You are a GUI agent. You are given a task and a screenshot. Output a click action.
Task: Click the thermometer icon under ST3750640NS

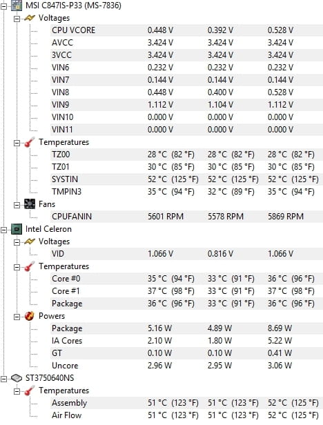pos(29,391)
